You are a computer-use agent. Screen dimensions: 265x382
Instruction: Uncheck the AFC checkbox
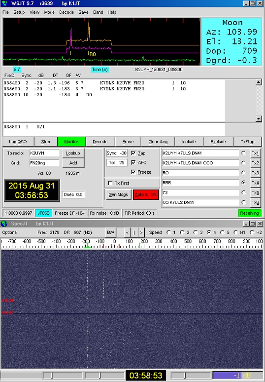(133, 162)
